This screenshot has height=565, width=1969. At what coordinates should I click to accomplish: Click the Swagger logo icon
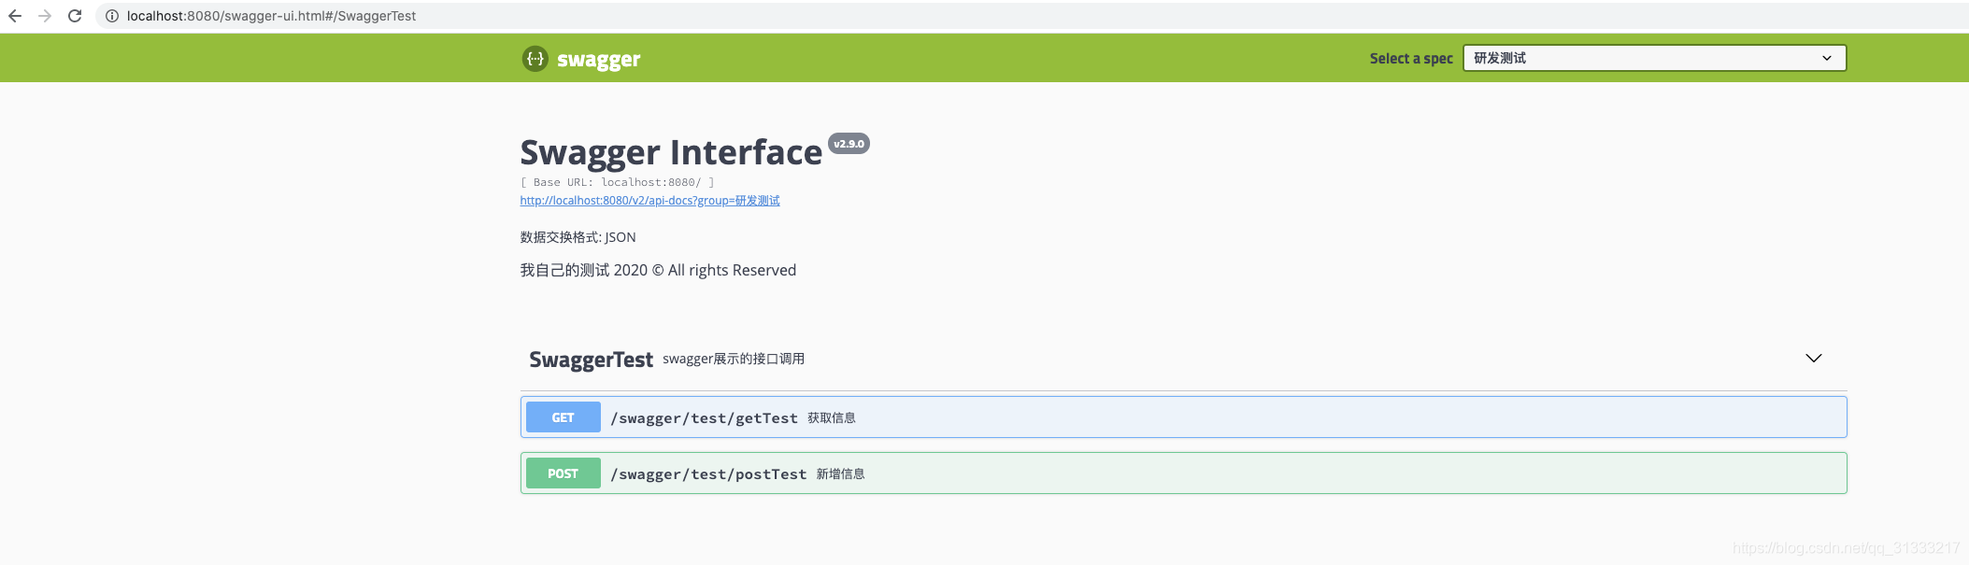point(535,59)
